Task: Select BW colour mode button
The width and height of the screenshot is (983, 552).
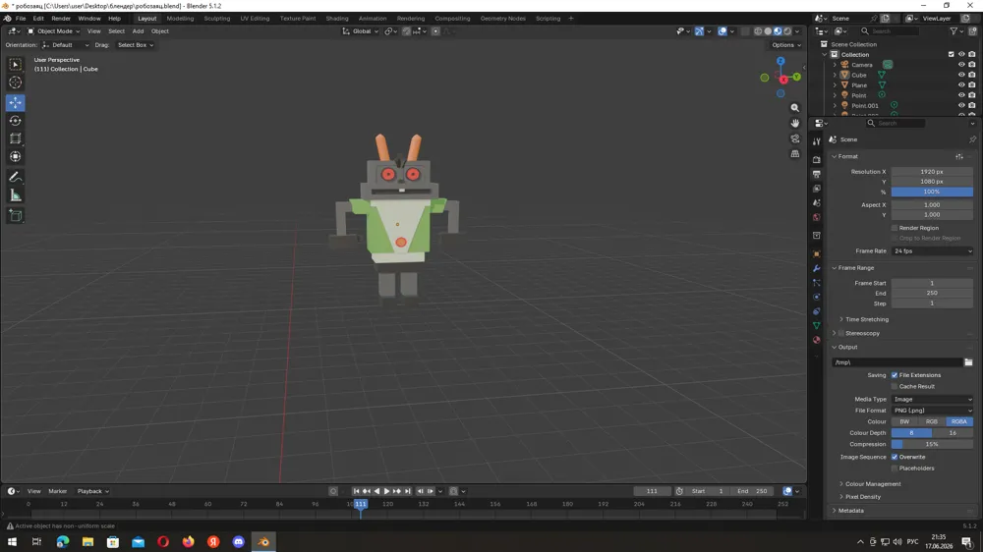Action: [904, 421]
